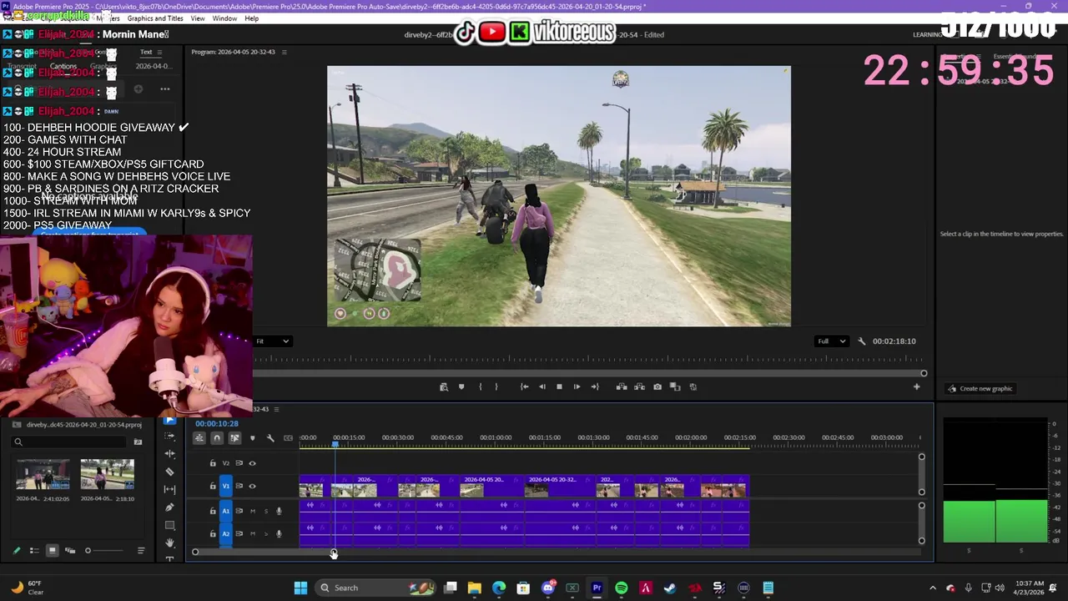
Task: Click the Extract button in Program monitor
Action: [x=639, y=386]
